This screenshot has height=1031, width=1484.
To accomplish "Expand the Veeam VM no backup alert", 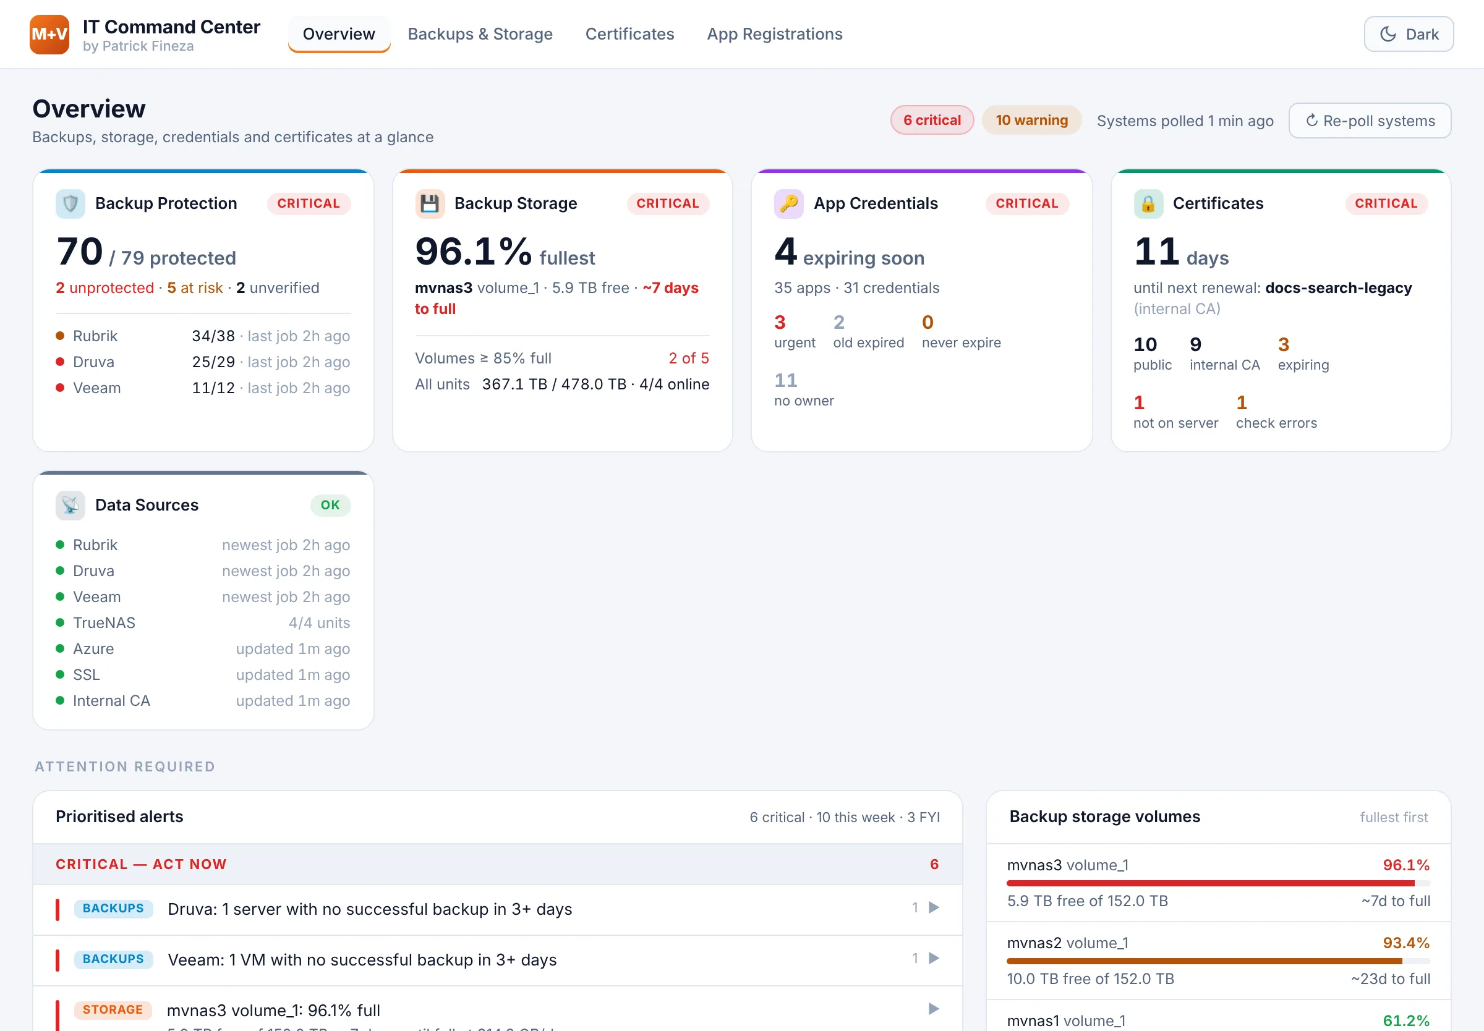I will [x=498, y=959].
